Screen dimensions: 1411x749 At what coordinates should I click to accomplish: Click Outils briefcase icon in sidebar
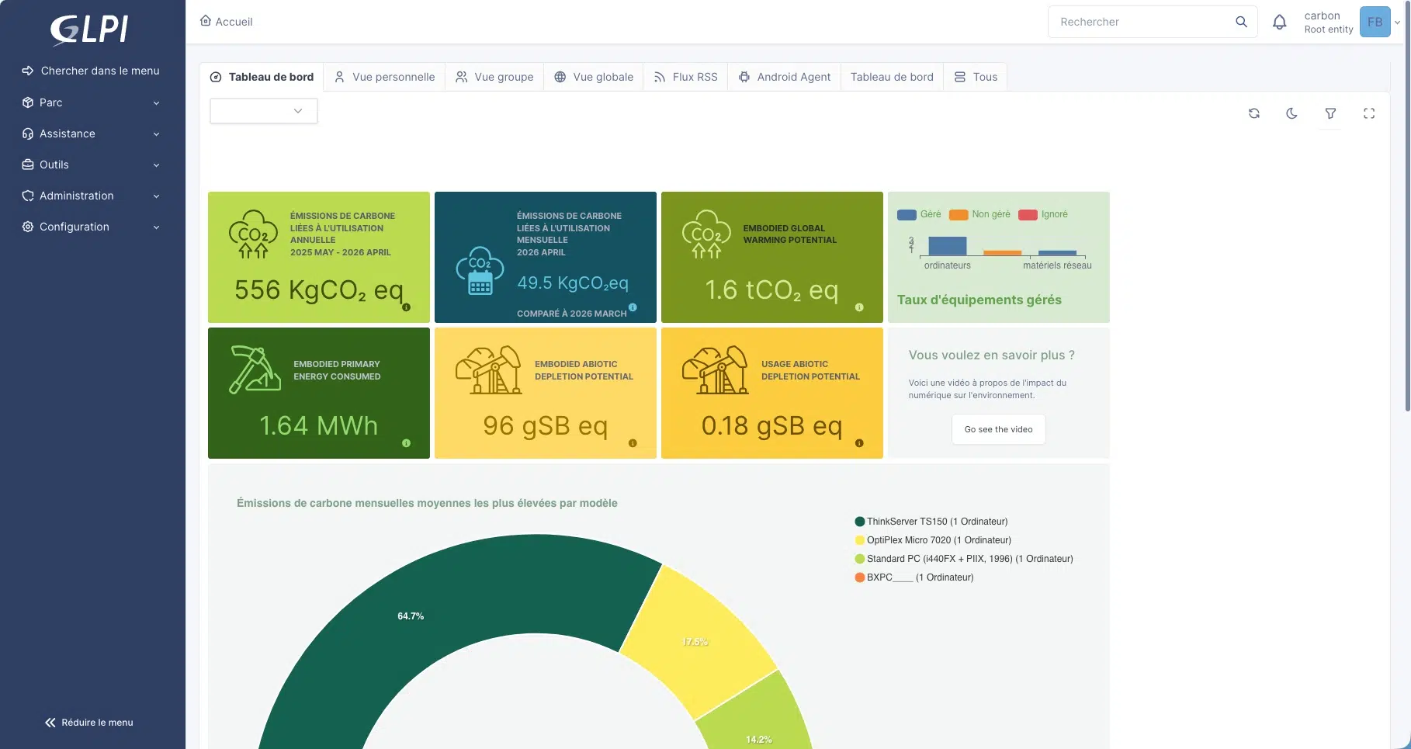28,165
